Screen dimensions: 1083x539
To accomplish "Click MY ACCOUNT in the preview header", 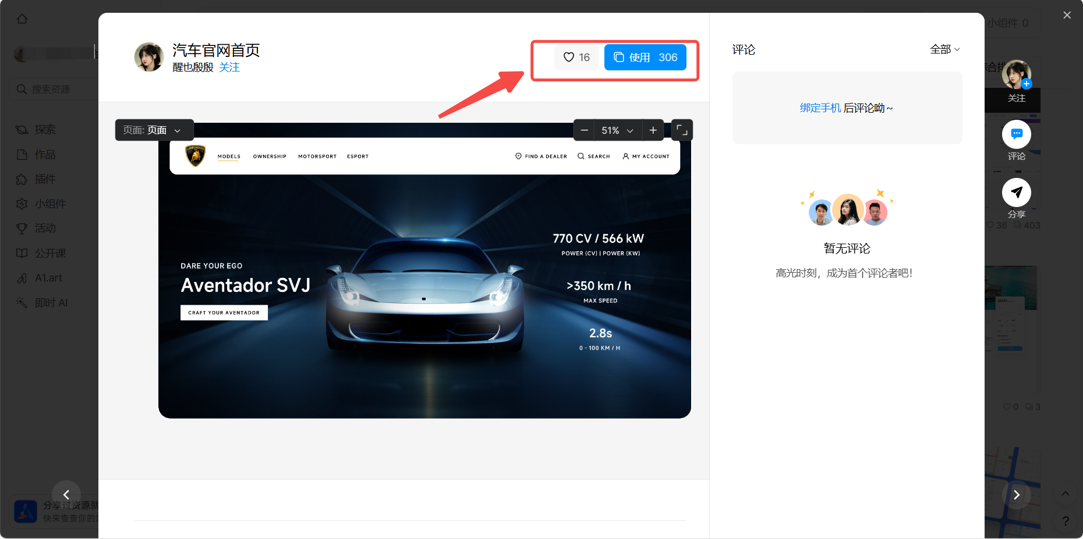I will pyautogui.click(x=646, y=156).
